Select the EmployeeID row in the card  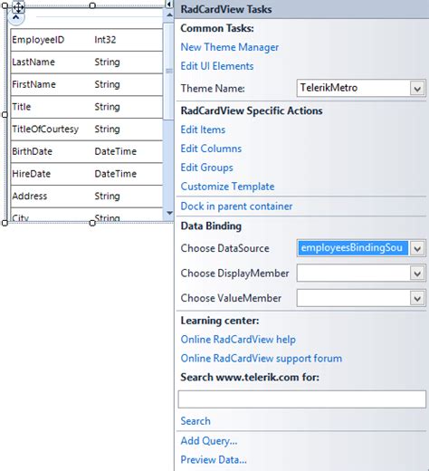coord(87,40)
